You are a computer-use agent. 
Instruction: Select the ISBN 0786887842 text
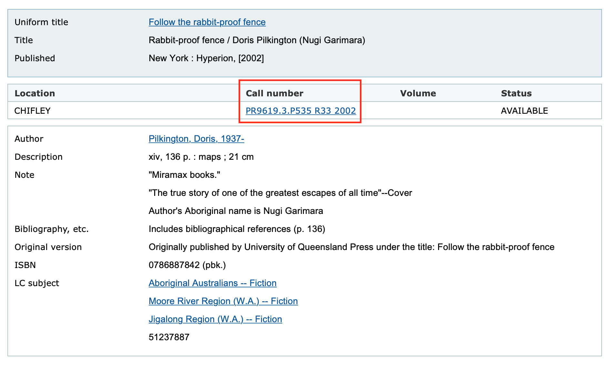pos(187,265)
